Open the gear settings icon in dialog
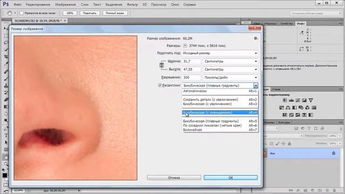This screenshot has height=194, width=345. pos(256,38)
